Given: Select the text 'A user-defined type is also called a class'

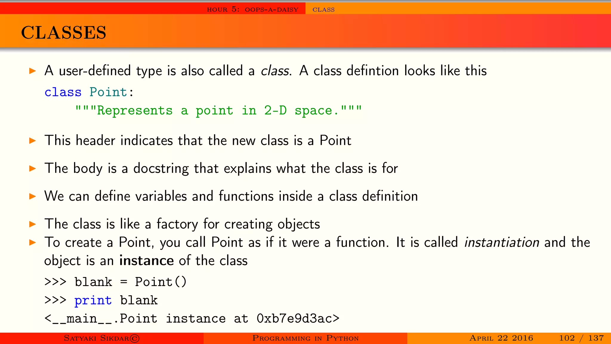Looking at the screenshot, I should tap(167, 71).
